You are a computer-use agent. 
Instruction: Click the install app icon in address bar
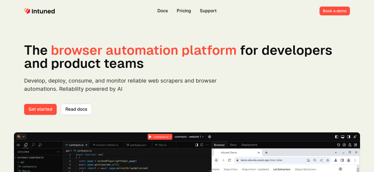coord(308,160)
